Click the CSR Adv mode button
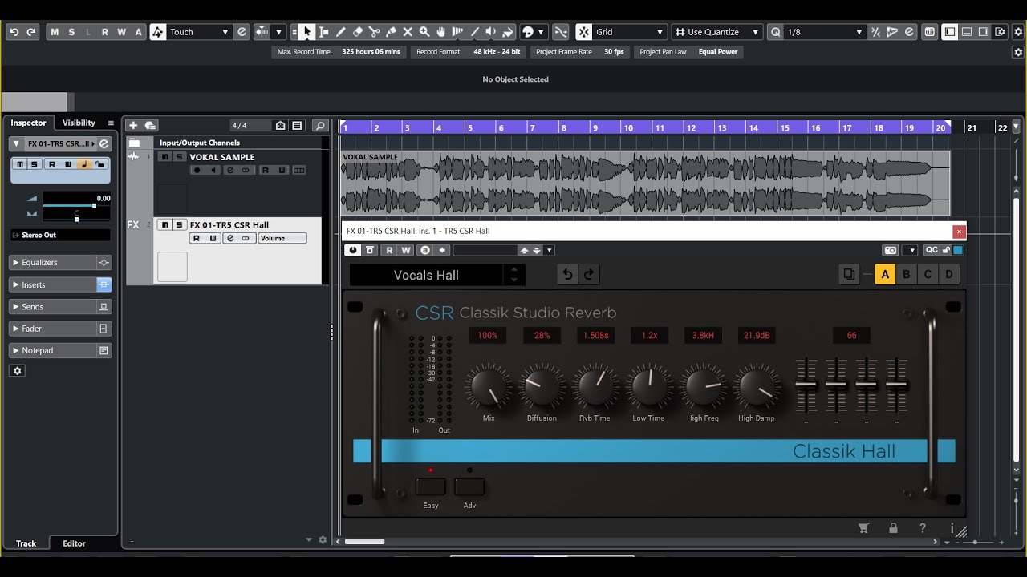Screen dimensions: 1027x577 coord(469,486)
